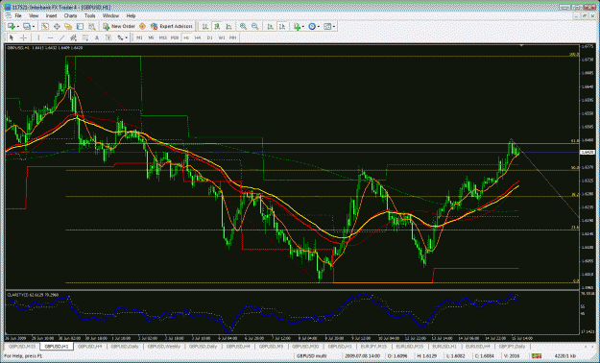Image resolution: width=600 pixels, height=363 pixels.
Task: Toggle Chart Shift
Action: (282, 27)
